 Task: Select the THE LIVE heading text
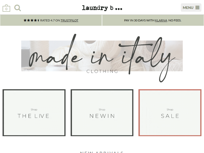33,116
